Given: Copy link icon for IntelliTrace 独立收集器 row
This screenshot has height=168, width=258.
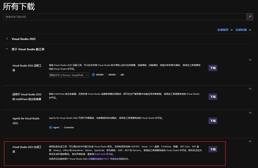Looking at the screenshot, I should (x=250, y=89).
